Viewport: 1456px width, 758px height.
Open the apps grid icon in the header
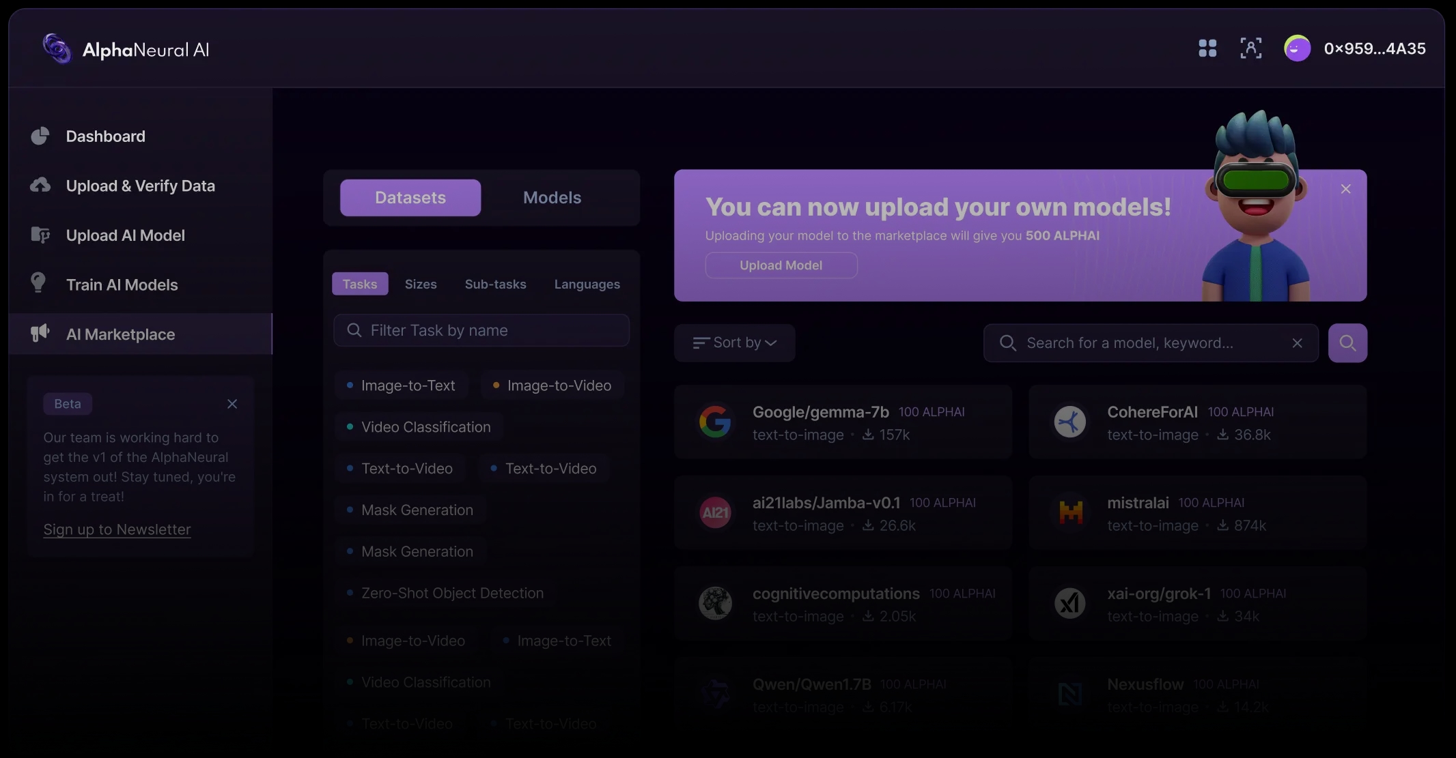tap(1206, 48)
